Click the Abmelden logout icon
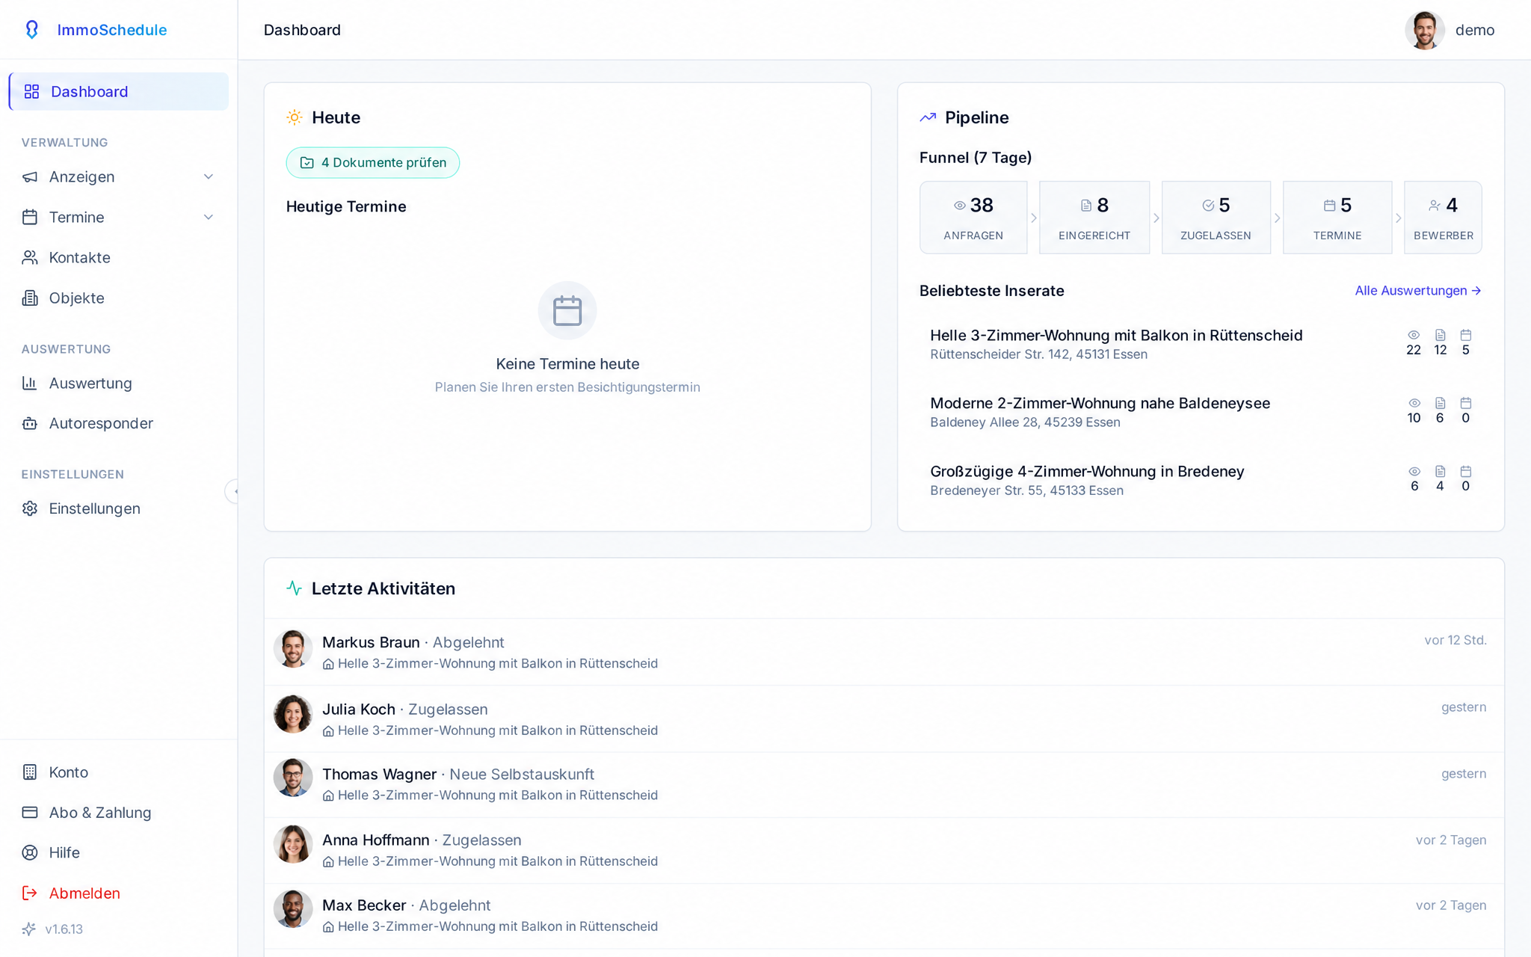Viewport: 1531px width, 957px height. click(x=30, y=893)
